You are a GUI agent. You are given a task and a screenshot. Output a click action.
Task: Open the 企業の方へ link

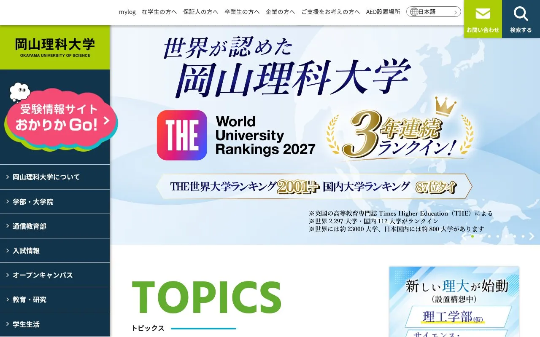pos(281,12)
